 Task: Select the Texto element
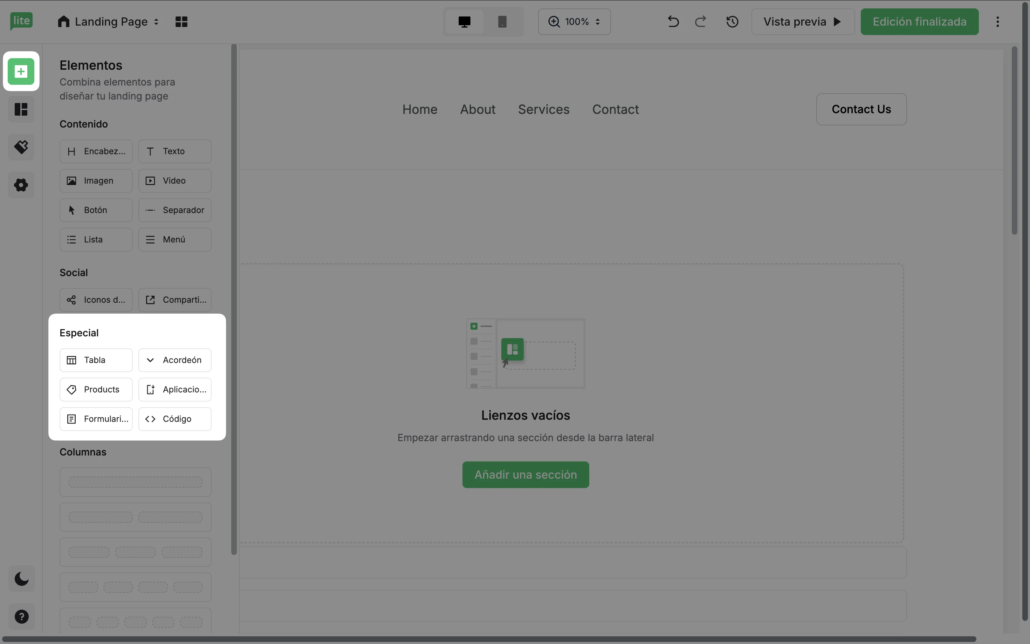(174, 151)
